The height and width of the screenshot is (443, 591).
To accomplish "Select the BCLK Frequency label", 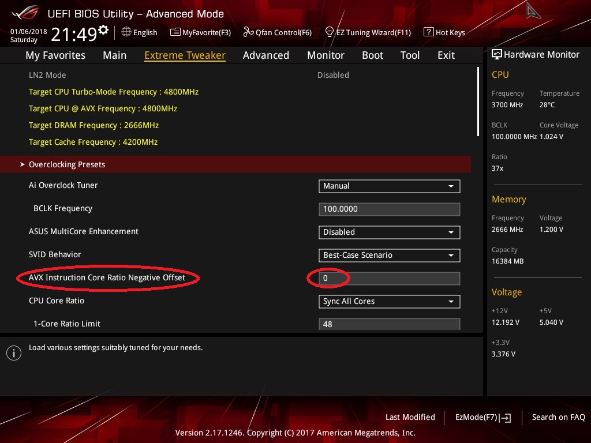I will pyautogui.click(x=63, y=208).
